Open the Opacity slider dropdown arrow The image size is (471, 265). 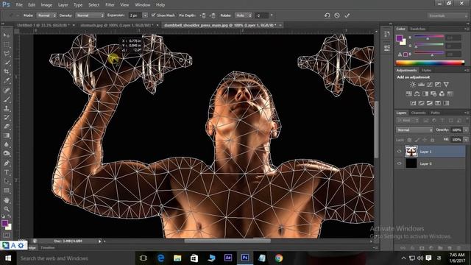tap(466, 130)
